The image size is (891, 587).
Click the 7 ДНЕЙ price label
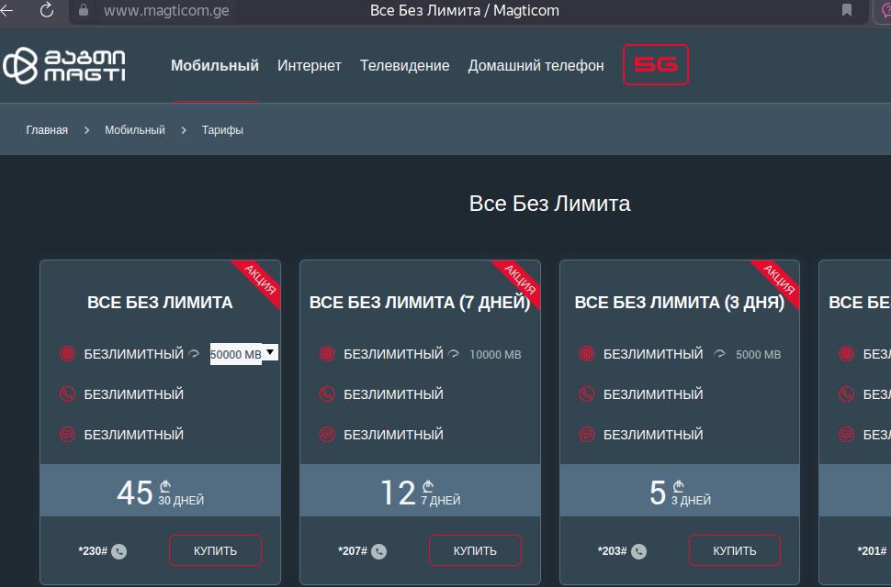[440, 500]
